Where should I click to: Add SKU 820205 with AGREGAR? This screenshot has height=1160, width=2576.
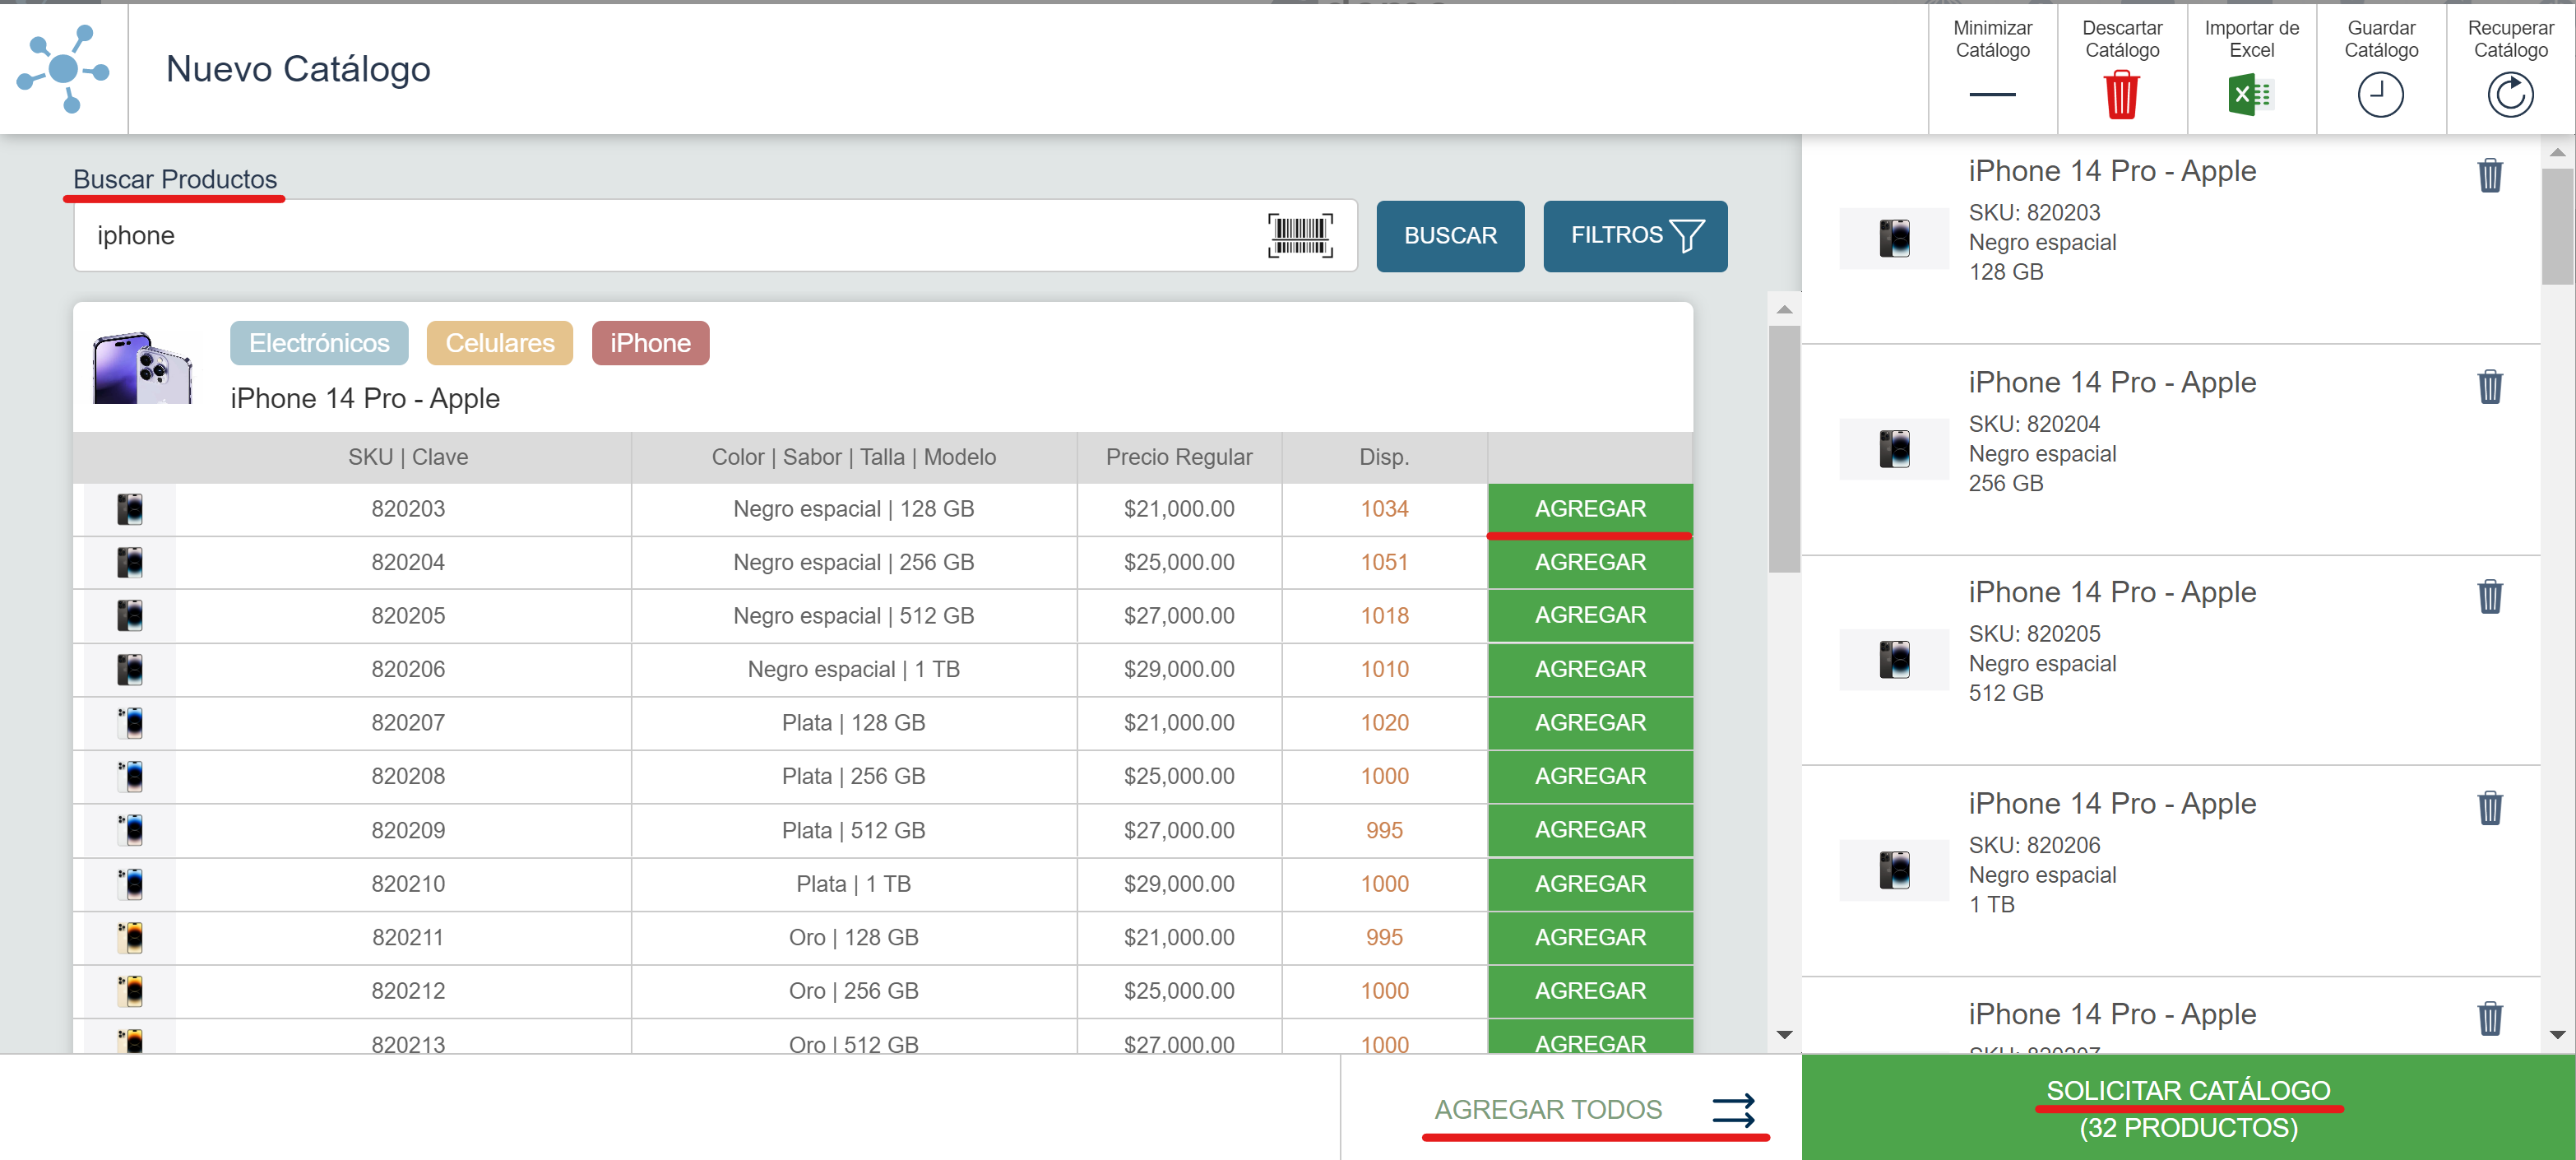click(x=1590, y=615)
